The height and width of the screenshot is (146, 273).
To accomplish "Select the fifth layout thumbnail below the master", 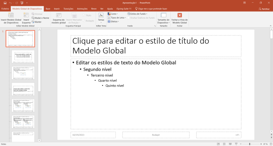I will tap(23, 122).
